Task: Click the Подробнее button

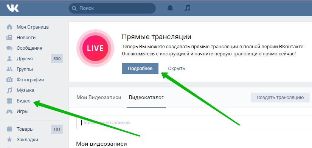Action: (140, 69)
